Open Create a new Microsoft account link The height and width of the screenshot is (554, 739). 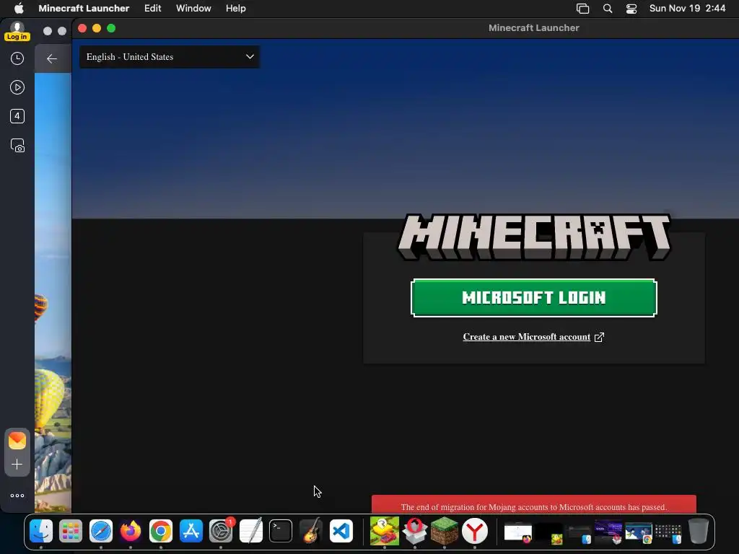pyautogui.click(x=526, y=337)
